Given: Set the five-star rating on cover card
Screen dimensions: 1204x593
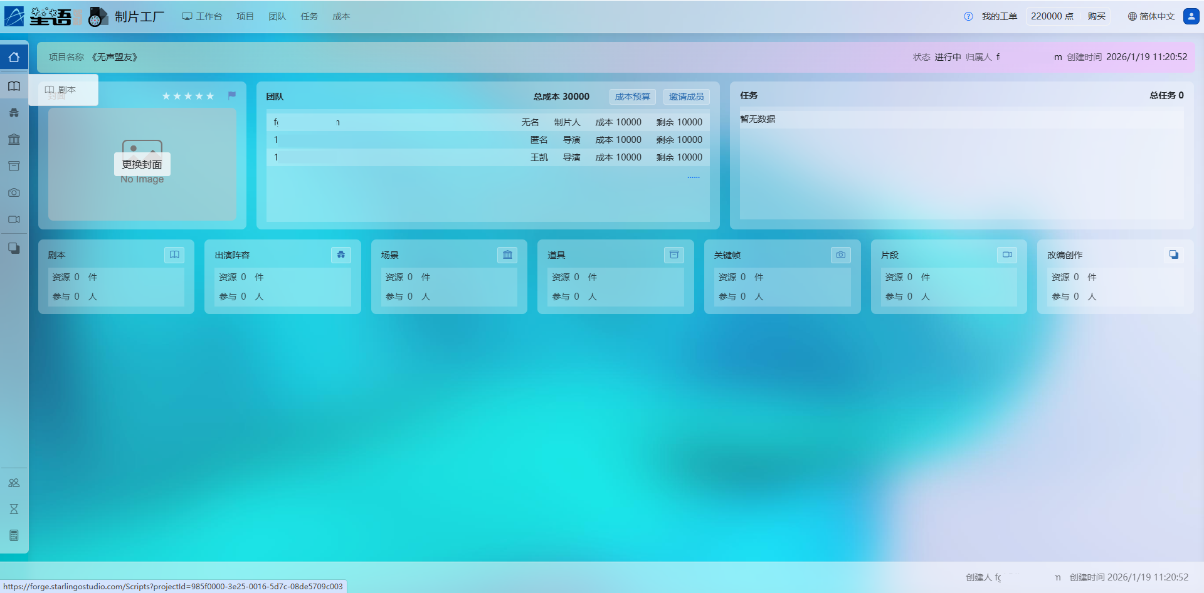Looking at the screenshot, I should 209,96.
